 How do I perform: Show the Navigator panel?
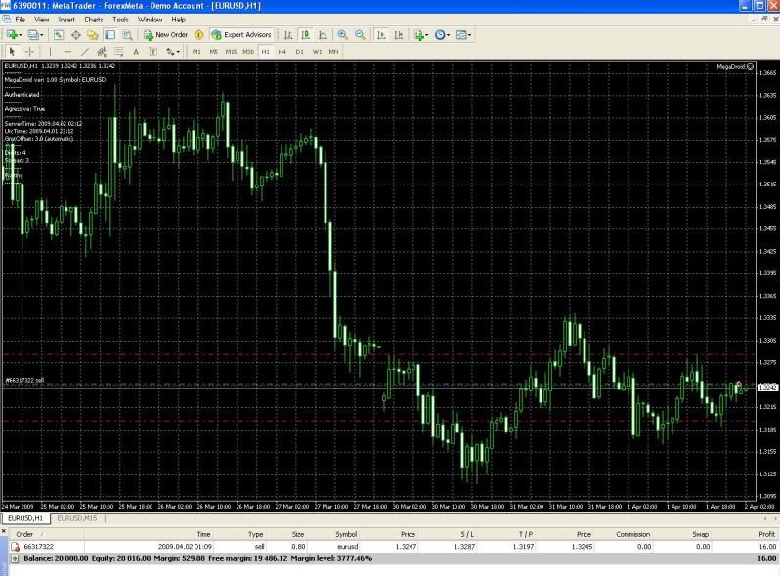point(93,35)
